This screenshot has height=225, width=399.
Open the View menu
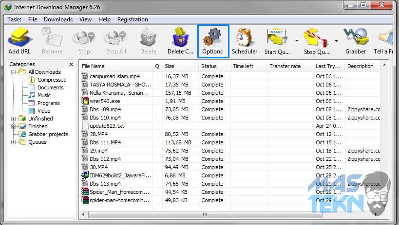[x=85, y=19]
